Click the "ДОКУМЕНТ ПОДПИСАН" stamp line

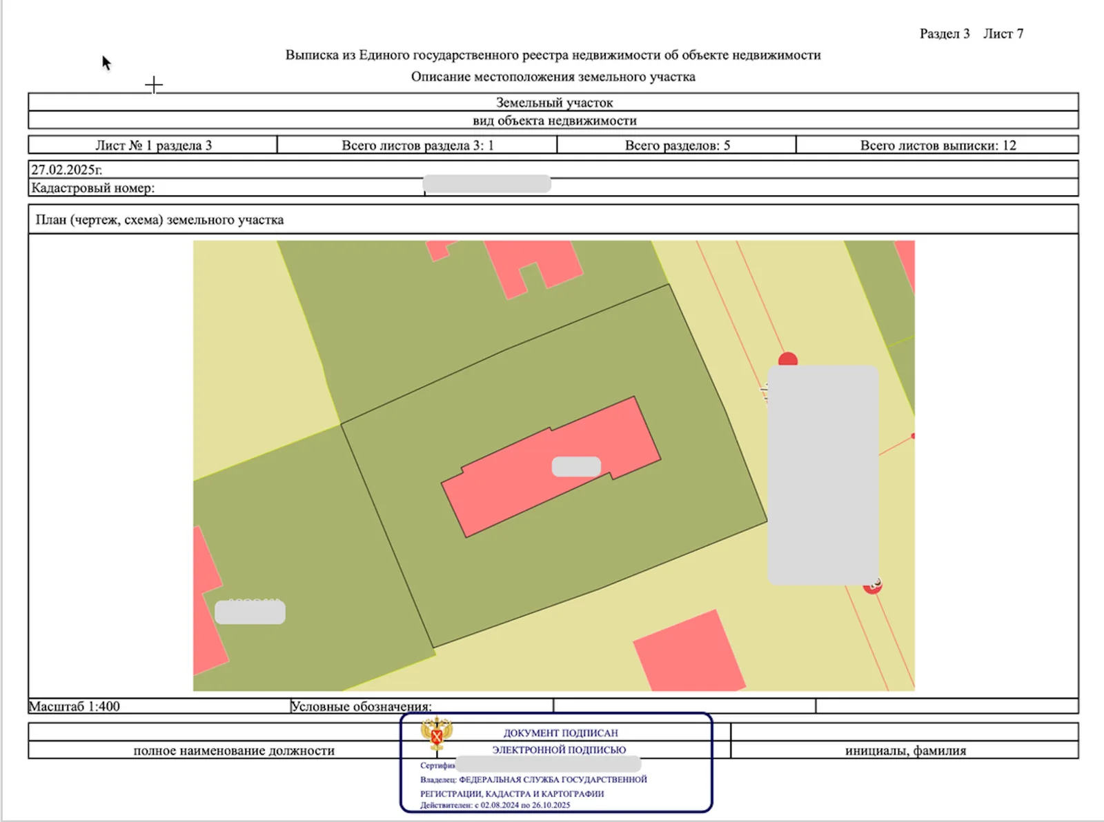point(560,733)
